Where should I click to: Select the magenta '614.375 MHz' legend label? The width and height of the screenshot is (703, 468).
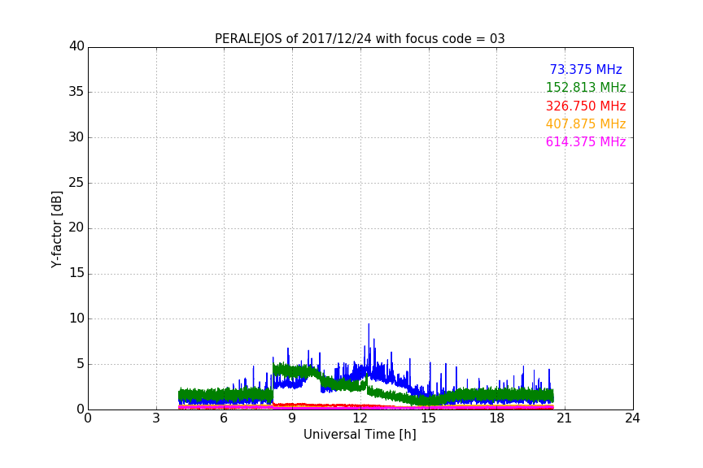point(586,142)
